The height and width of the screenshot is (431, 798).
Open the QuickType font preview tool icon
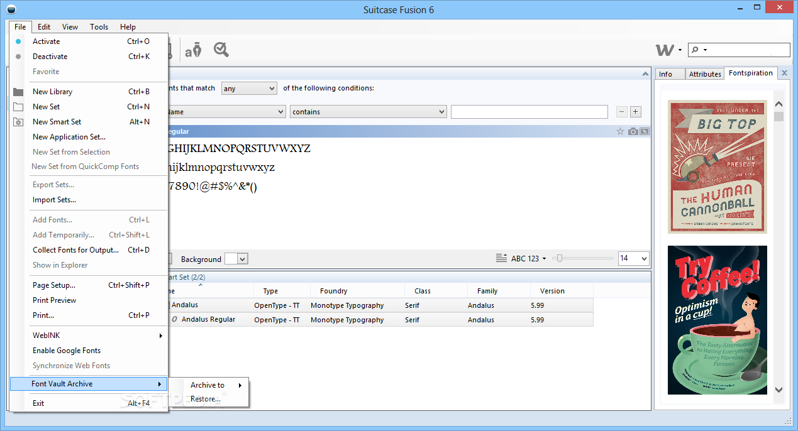[x=193, y=50]
